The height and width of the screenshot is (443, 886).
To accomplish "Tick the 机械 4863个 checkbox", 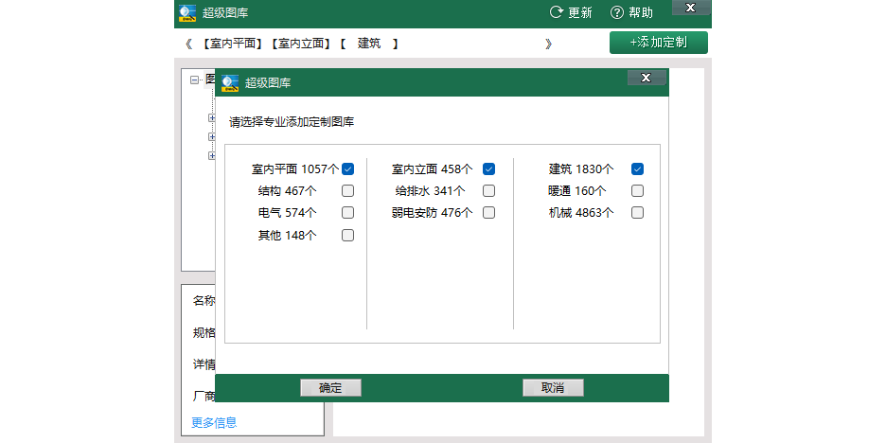I will click(x=637, y=213).
